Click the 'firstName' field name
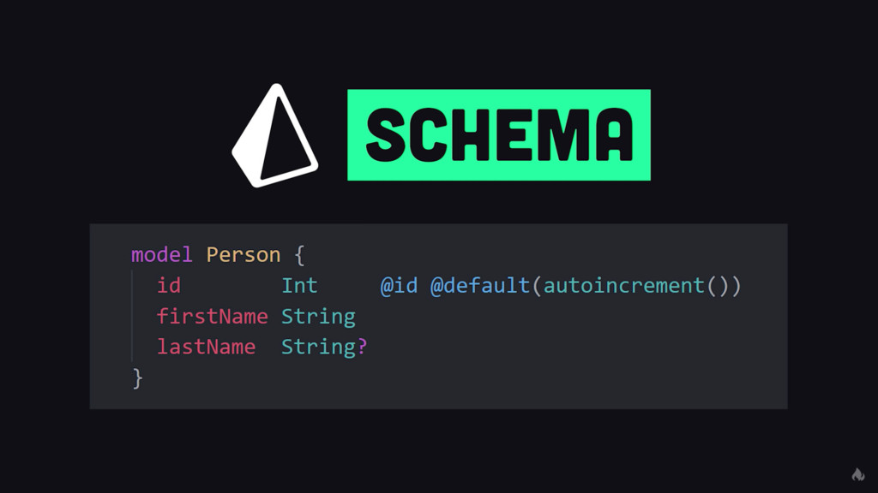878x493 pixels. click(213, 317)
